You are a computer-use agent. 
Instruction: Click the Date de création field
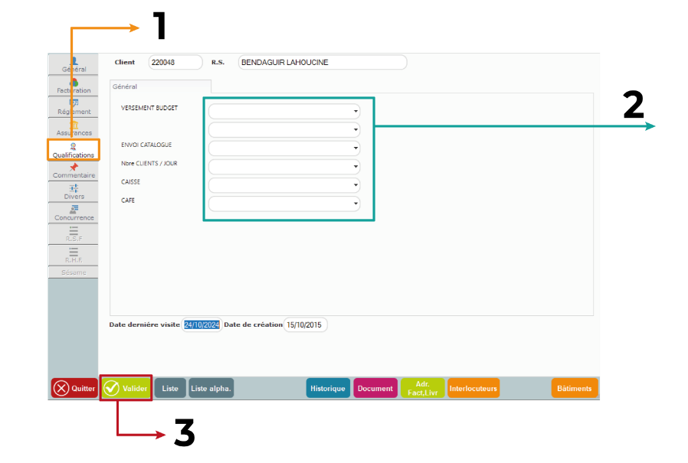(306, 325)
